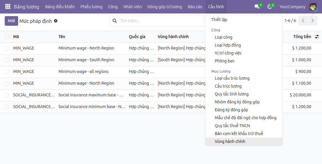Open the gear actions next to Mức pháp định
Image resolution: width=322 pixels, height=164 pixels.
point(56,21)
